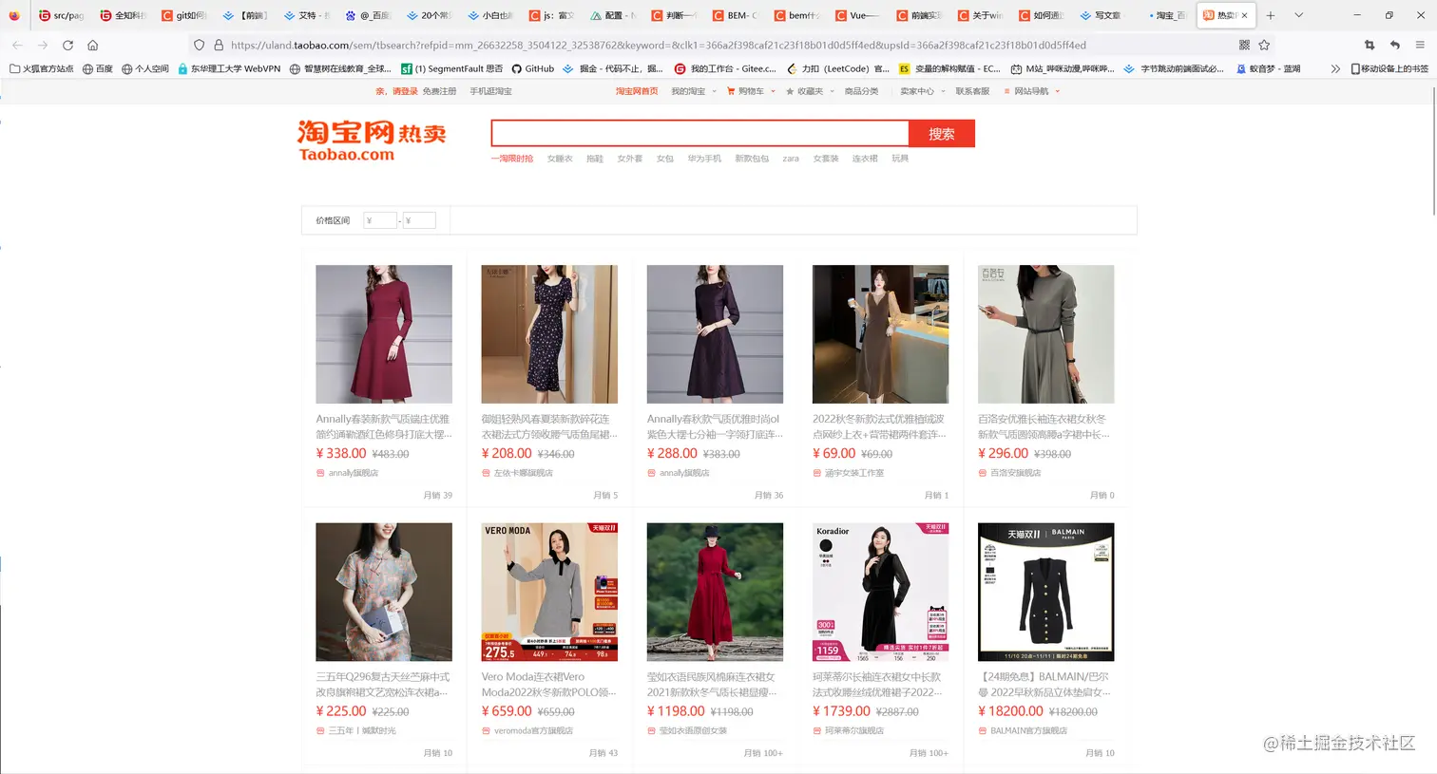The image size is (1437, 774).
Task: Open the 联系客服 link
Action: click(972, 91)
